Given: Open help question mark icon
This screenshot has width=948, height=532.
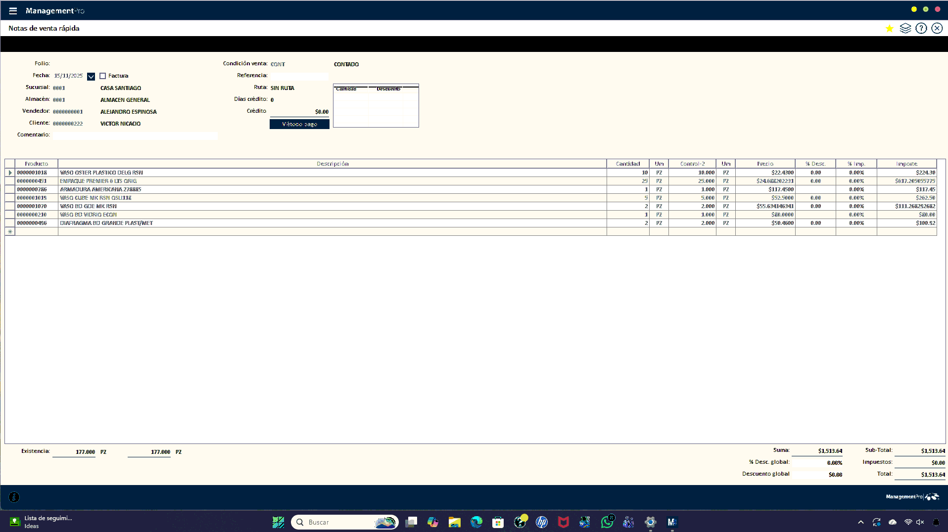Looking at the screenshot, I should (x=921, y=29).
